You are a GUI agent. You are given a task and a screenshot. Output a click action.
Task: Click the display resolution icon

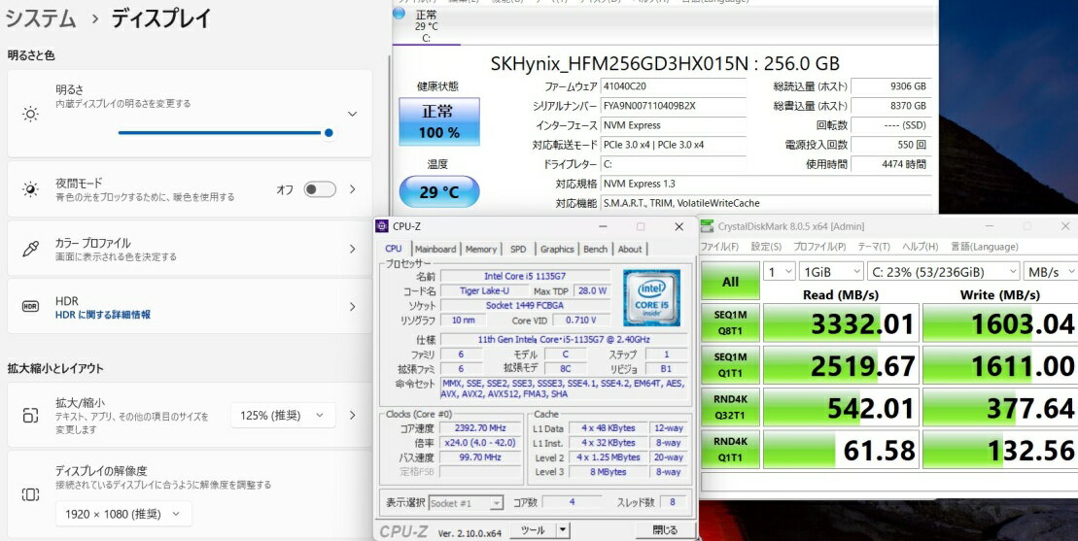[x=31, y=493]
